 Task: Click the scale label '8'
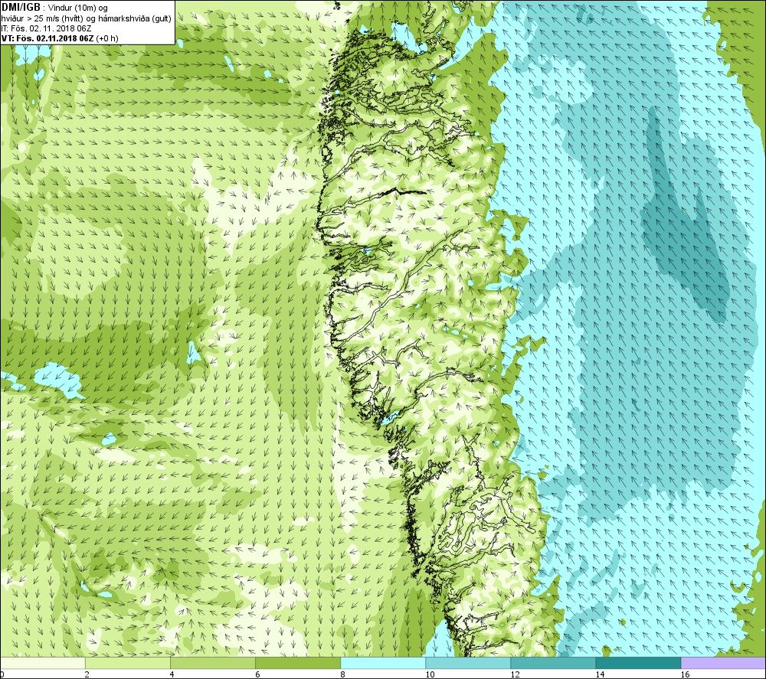tap(342, 674)
